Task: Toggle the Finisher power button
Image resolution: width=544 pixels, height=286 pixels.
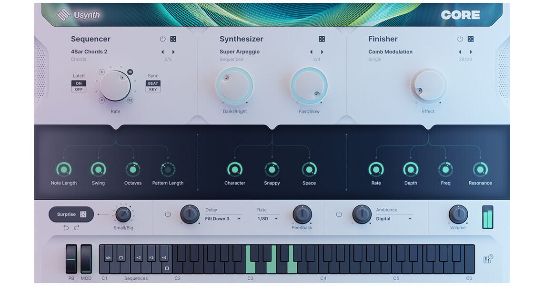Action: click(460, 39)
